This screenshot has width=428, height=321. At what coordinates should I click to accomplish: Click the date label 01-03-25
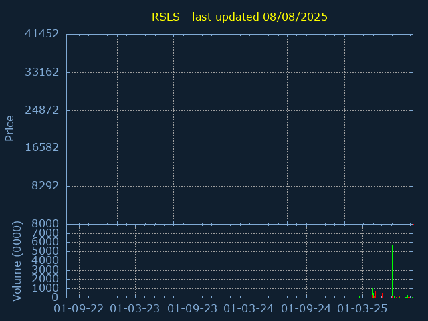pyautogui.click(x=362, y=309)
